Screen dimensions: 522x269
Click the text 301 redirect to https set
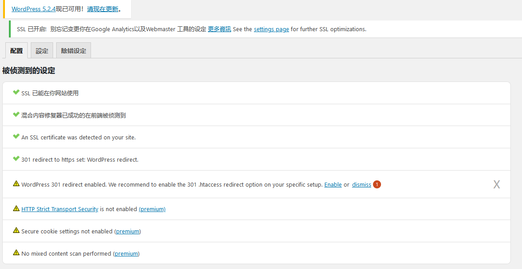[x=80, y=159]
